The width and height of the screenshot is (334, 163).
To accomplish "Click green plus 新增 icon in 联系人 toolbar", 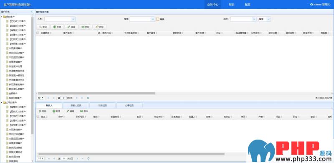I will 54,111.
